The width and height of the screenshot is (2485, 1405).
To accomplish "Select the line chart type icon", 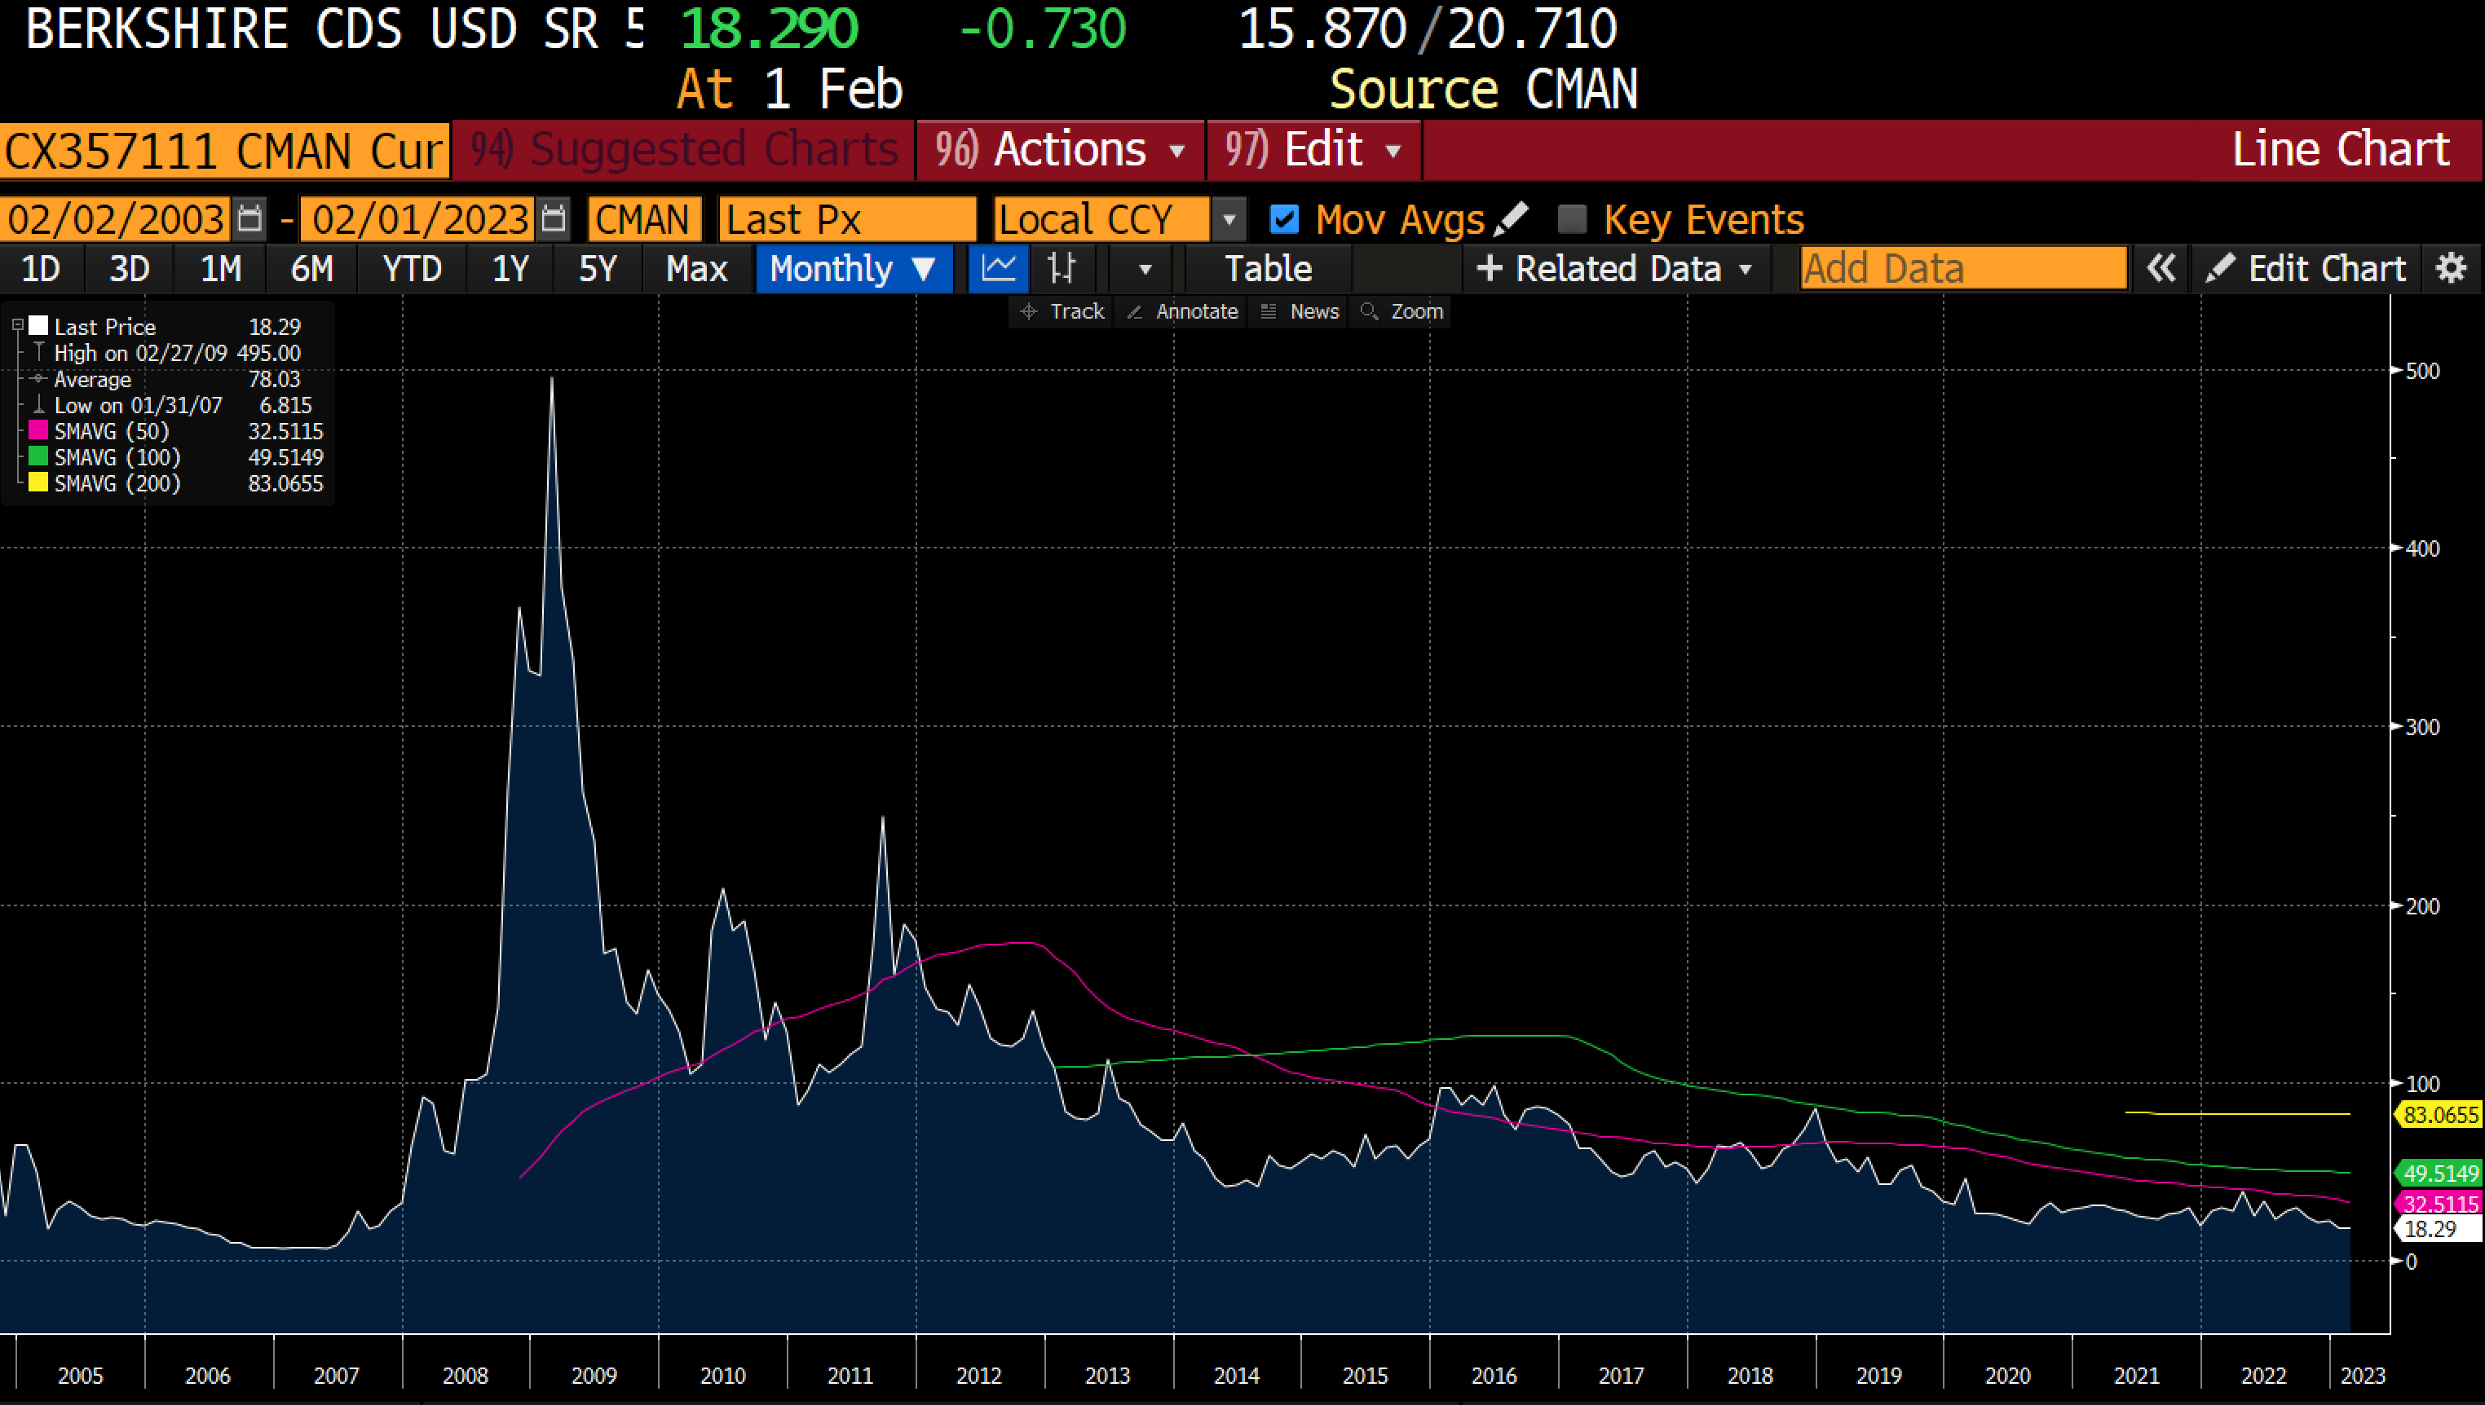I will pos(998,268).
